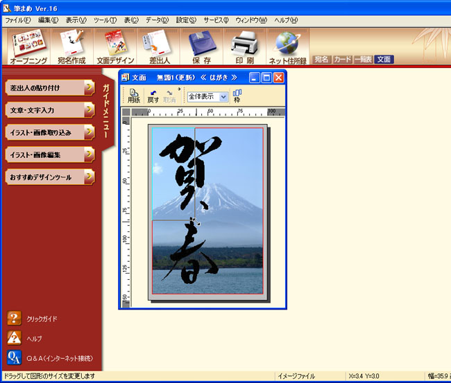451x383 pixels.
Task: Open the ファイル menu
Action: coord(17,20)
